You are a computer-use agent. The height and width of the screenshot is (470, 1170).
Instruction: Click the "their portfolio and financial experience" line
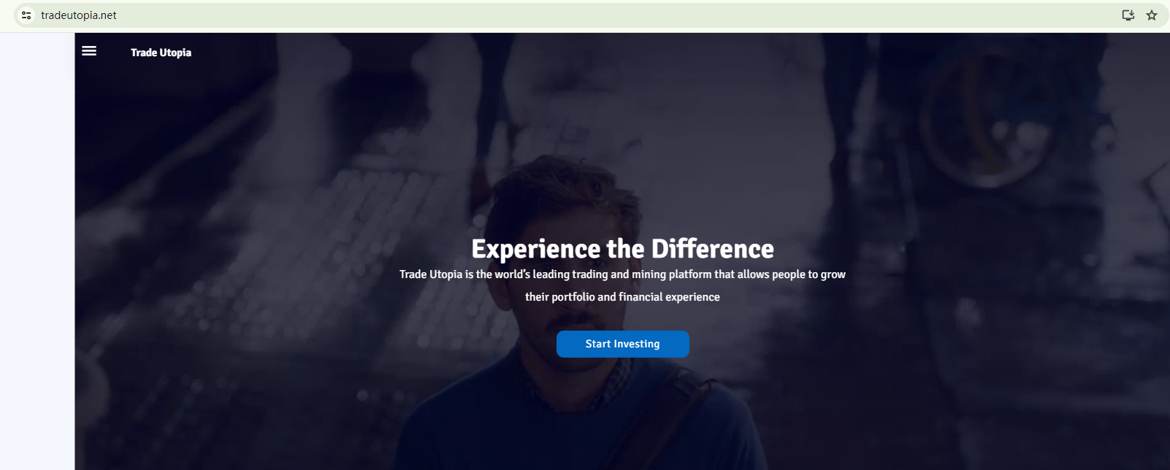click(x=622, y=297)
